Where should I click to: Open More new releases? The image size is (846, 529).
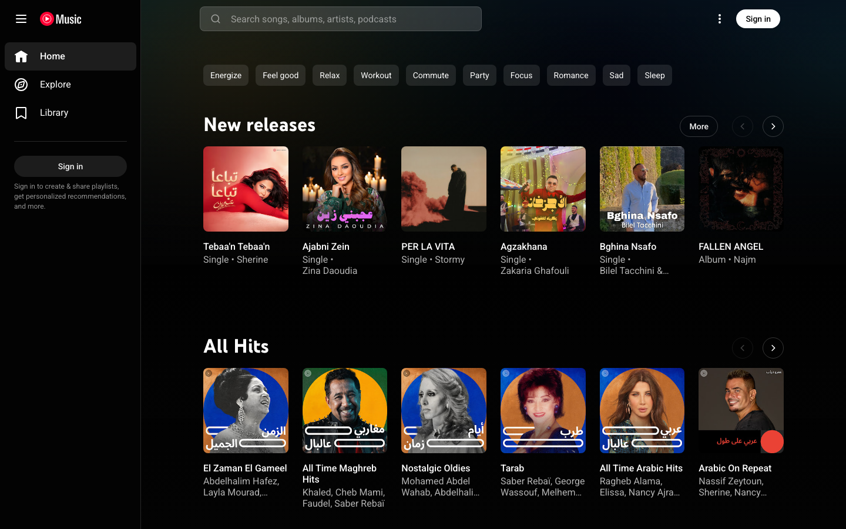tap(699, 126)
